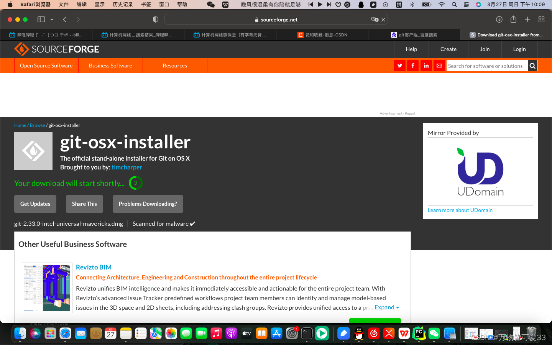This screenshot has width=552, height=345.
Task: Click the sourceforge.net address bar
Action: click(276, 20)
